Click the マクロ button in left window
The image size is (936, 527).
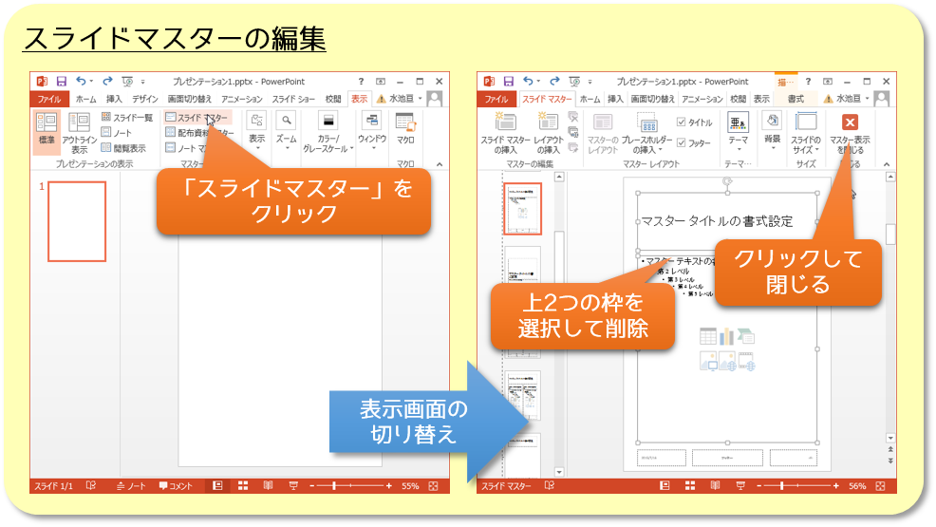pyautogui.click(x=405, y=129)
